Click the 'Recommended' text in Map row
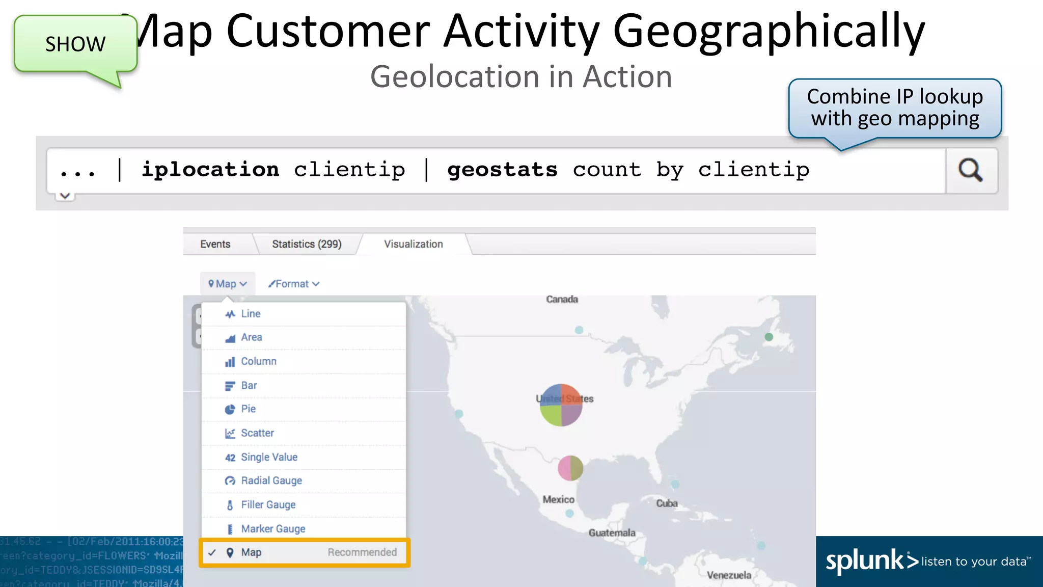 pos(362,552)
